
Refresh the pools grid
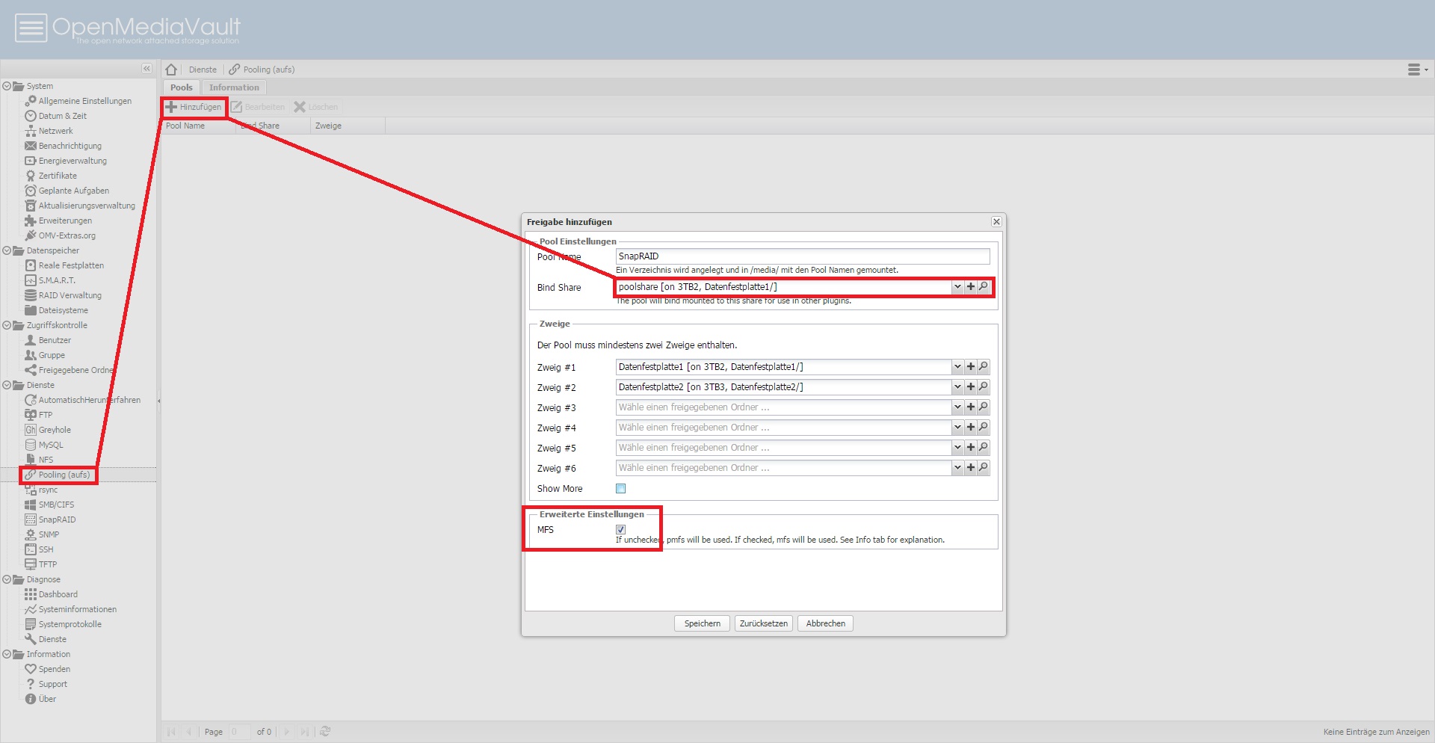pos(325,732)
